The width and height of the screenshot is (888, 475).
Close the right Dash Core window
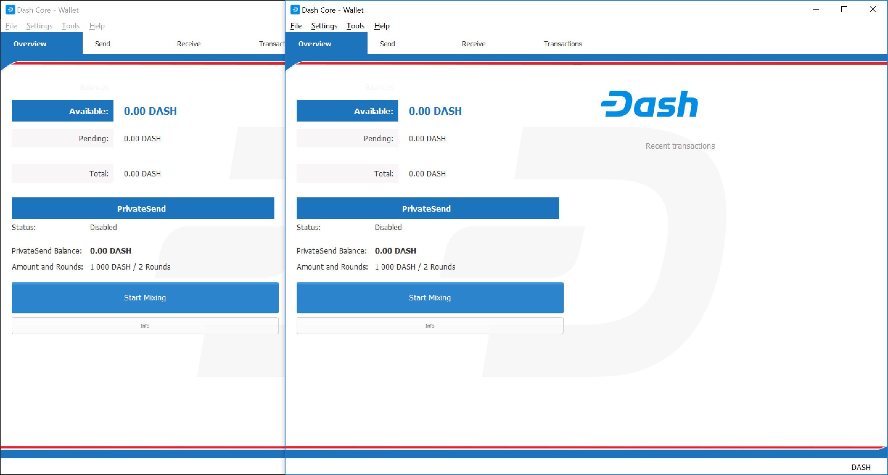(873, 10)
